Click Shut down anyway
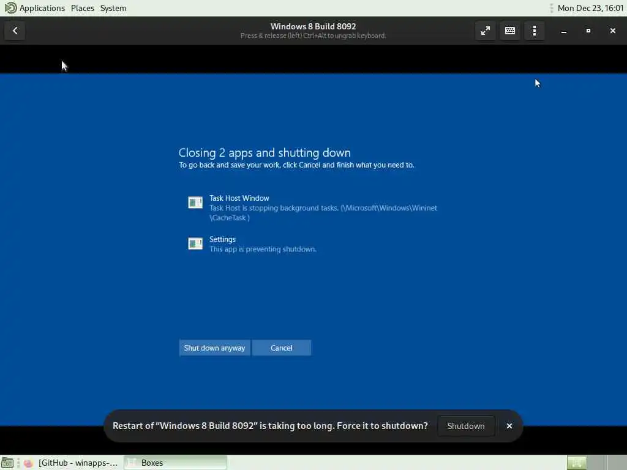The width and height of the screenshot is (627, 470). [x=214, y=348]
